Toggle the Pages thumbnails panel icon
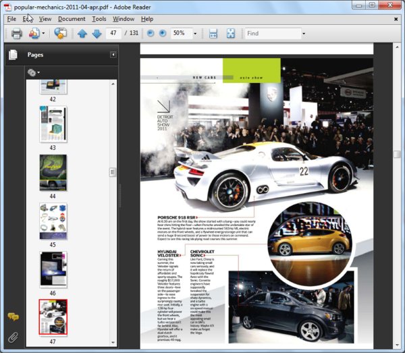 coord(13,55)
